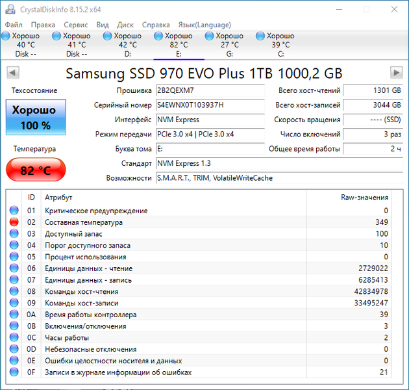Open the Вид menu
This screenshot has width=409, height=390.
(x=103, y=25)
